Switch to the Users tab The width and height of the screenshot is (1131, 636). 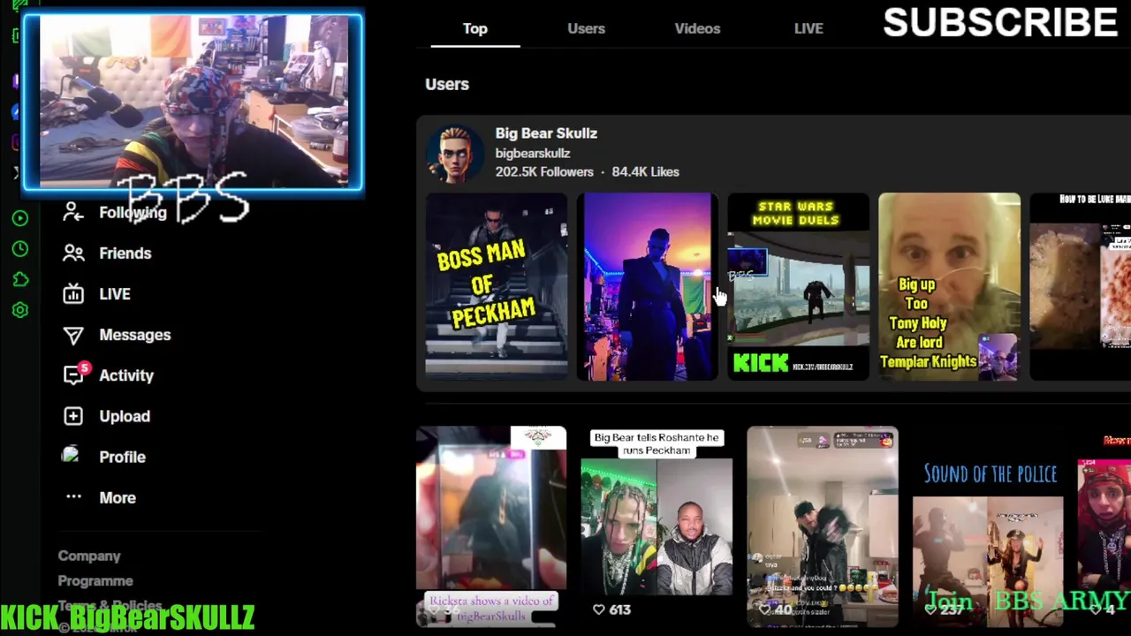pos(586,28)
